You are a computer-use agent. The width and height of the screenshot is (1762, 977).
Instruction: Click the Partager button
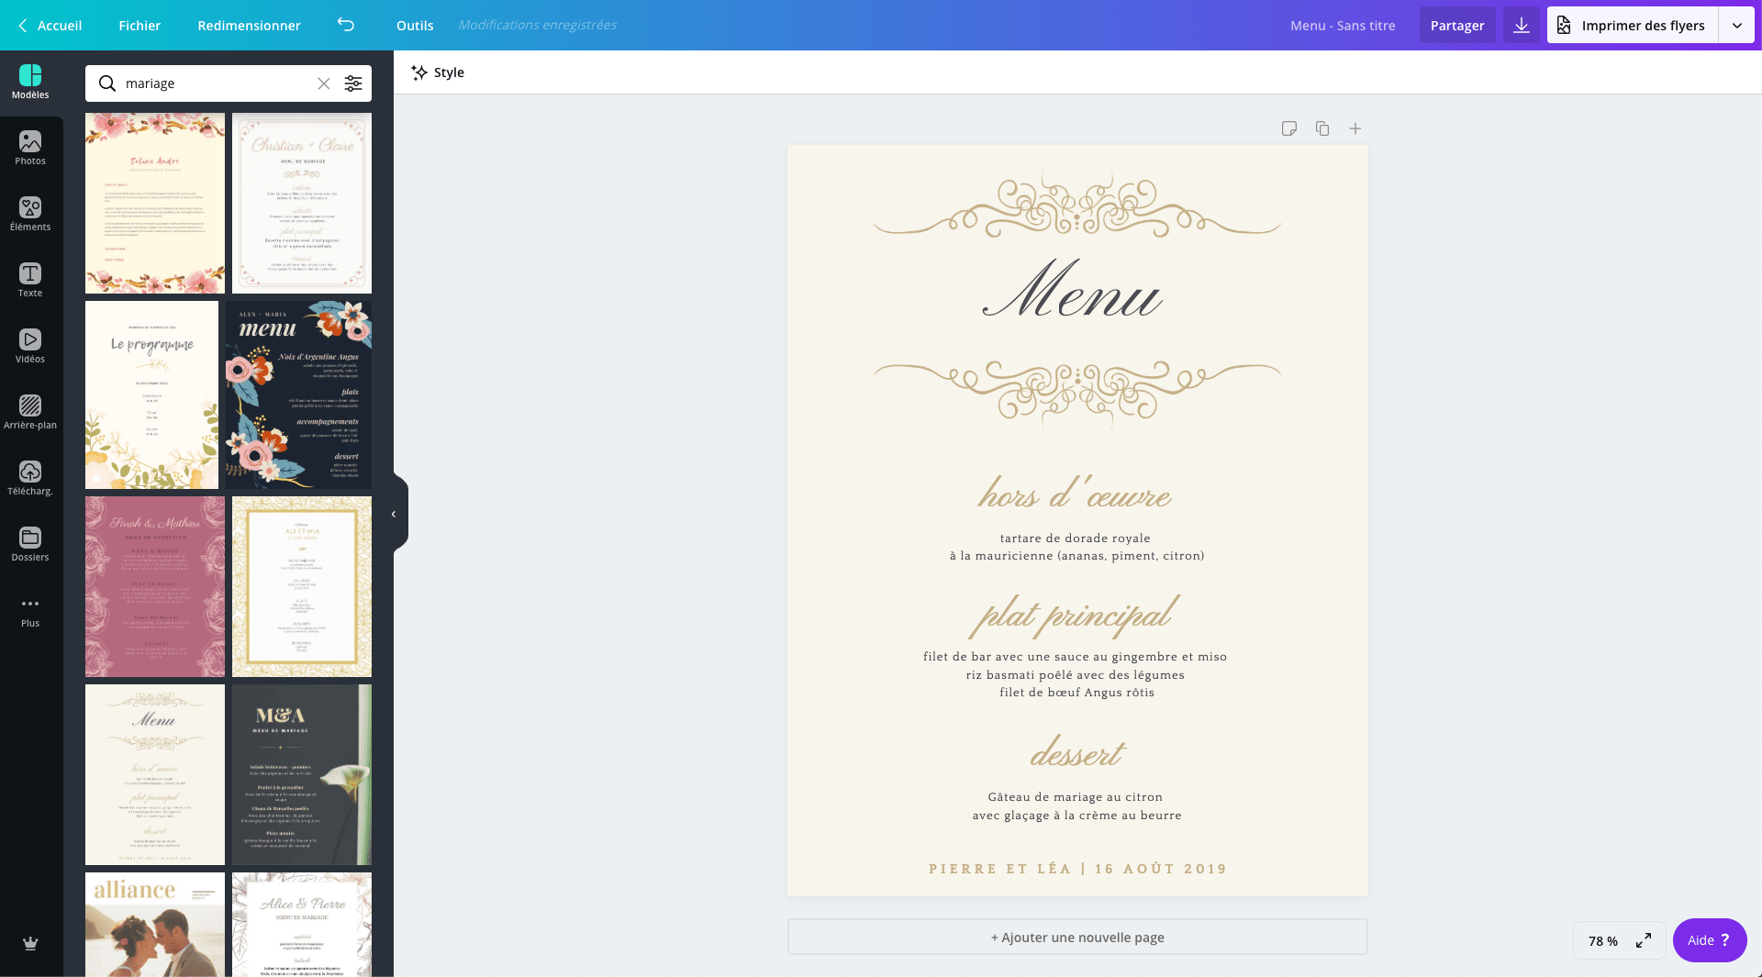click(1457, 25)
